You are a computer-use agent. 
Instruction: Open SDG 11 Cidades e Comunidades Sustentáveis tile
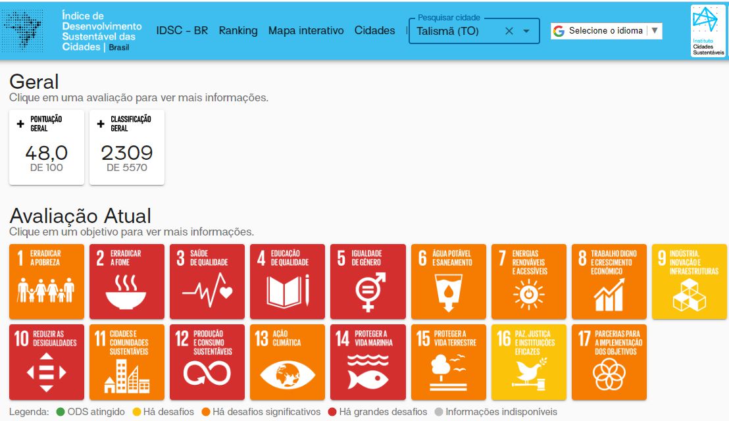(x=127, y=362)
